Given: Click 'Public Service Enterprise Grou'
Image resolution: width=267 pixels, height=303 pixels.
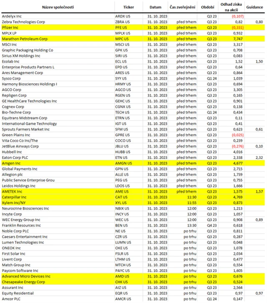Looking at the screenshot, I should click(x=28, y=180).
